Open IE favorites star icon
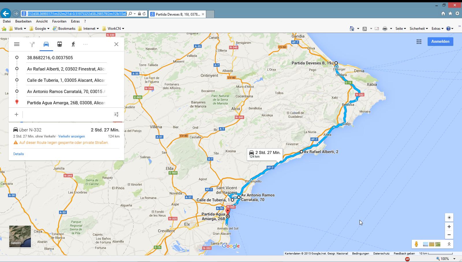The width and height of the screenshot is (462, 262). click(x=450, y=14)
